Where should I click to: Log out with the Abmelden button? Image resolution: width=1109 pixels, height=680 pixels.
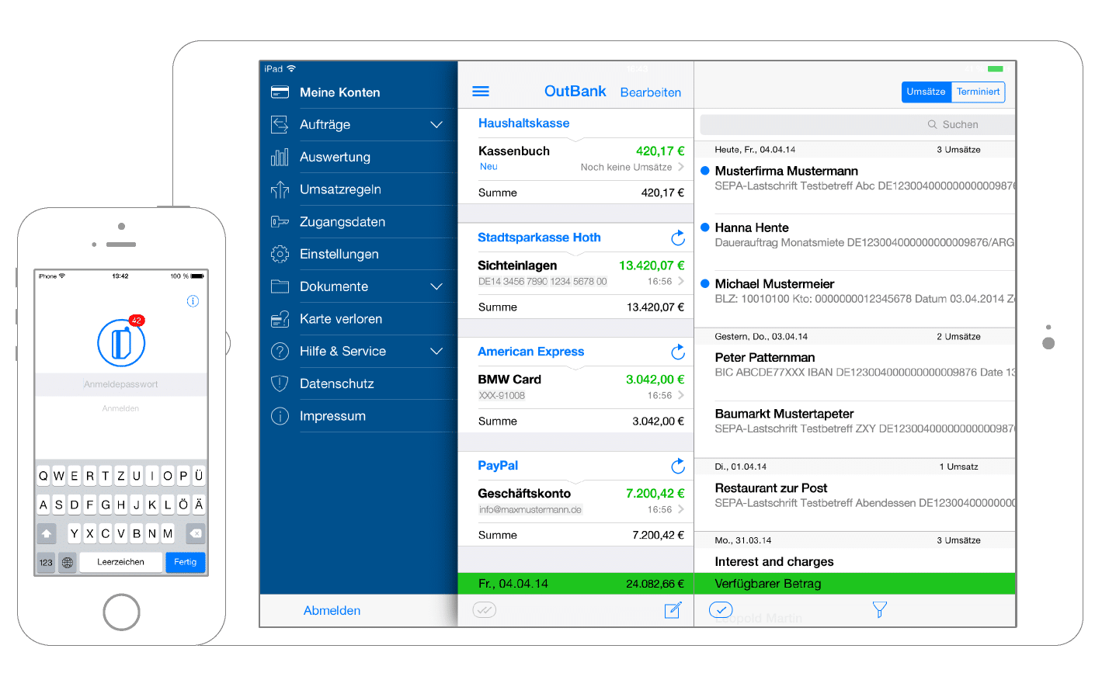[x=332, y=611]
